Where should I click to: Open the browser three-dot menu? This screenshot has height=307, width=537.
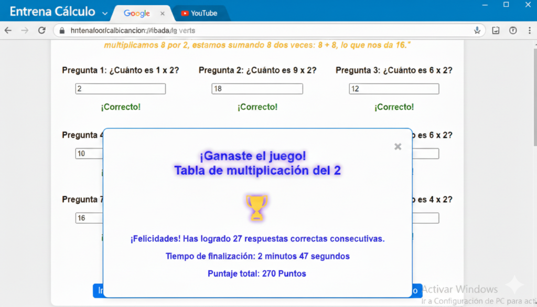[530, 30]
